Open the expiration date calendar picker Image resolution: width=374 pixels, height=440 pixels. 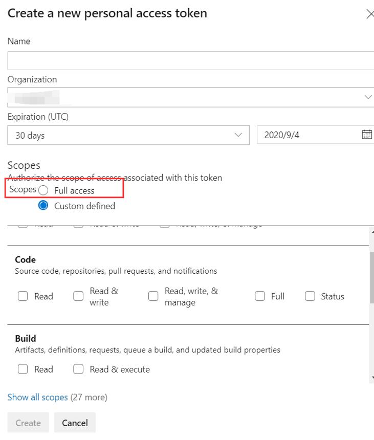click(x=367, y=135)
